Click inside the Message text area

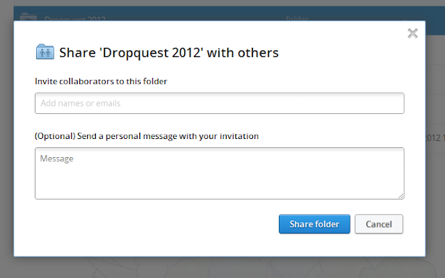220,173
